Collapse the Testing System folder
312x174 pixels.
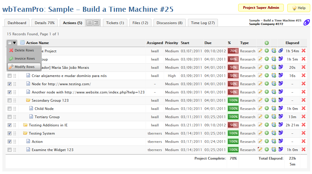coord(25,133)
